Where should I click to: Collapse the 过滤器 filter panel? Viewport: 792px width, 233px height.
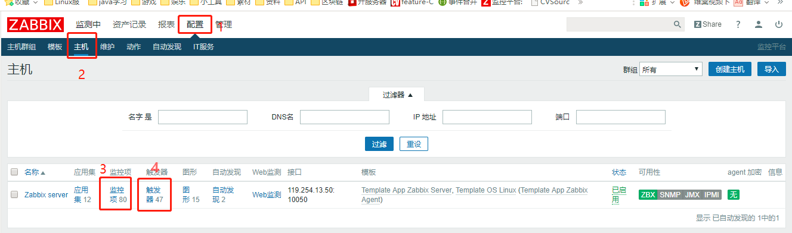397,95
